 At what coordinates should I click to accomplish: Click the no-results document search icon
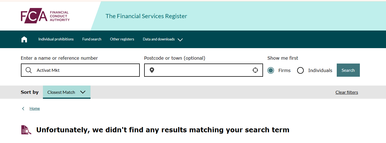[x=26, y=130]
